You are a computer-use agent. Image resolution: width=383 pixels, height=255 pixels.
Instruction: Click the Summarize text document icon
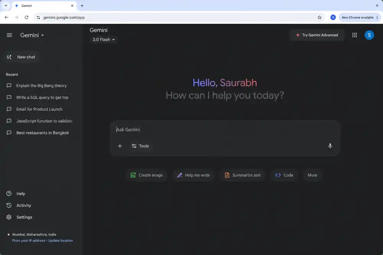(227, 175)
